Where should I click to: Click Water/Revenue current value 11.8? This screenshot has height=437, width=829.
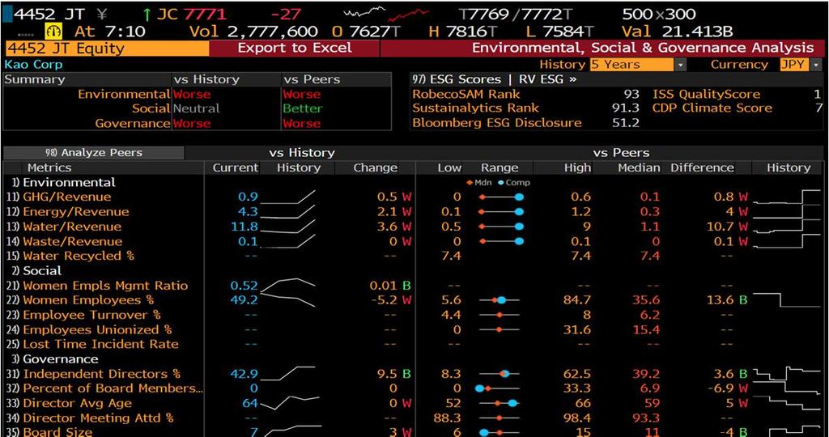coord(244,227)
